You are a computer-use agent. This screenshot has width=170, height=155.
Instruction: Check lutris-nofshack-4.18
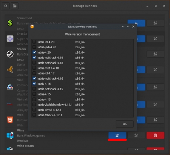pos(34,63)
